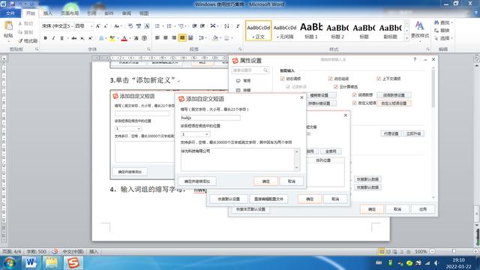Toggle the 上下文调频 checkbox

379,79
